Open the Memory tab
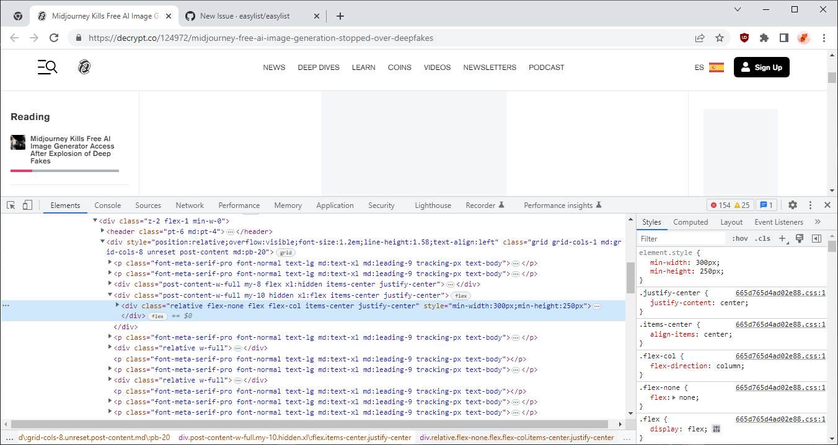 288,205
